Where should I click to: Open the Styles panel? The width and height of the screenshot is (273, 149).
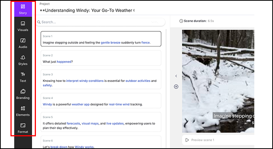[23, 60]
